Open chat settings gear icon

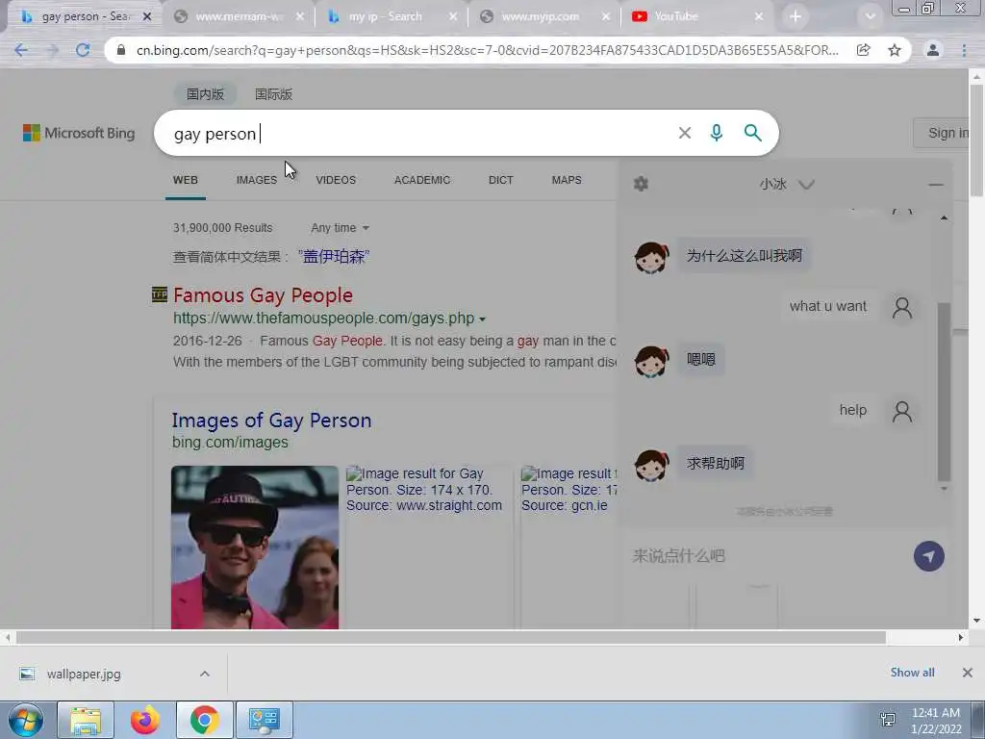(641, 184)
